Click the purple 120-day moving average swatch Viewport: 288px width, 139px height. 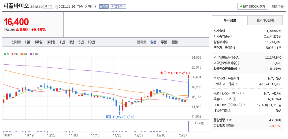[31, 54]
